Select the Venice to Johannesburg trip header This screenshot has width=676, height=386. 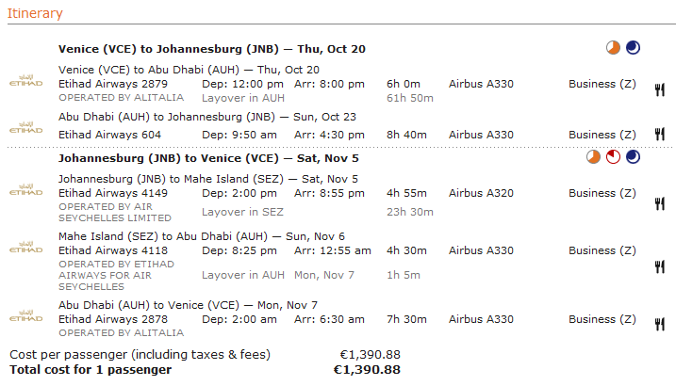coord(211,49)
